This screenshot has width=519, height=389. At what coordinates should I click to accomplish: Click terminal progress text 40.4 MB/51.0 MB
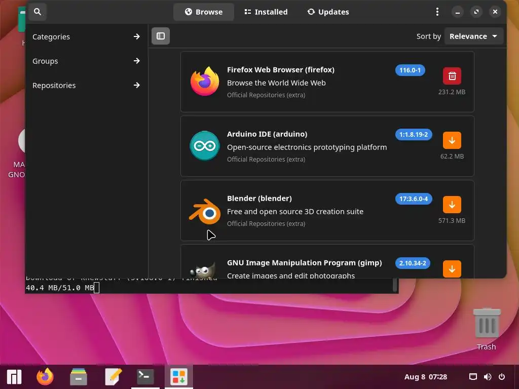click(x=60, y=288)
